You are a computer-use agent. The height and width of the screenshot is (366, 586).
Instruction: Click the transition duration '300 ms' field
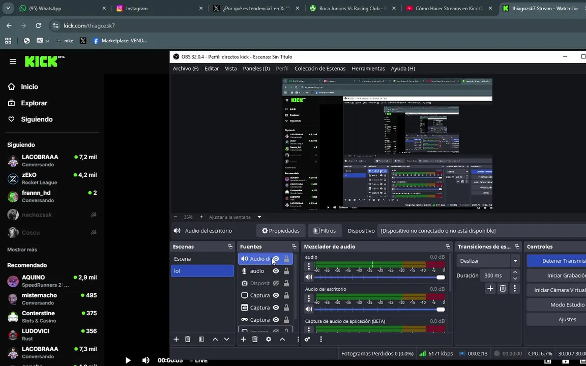[495, 275]
